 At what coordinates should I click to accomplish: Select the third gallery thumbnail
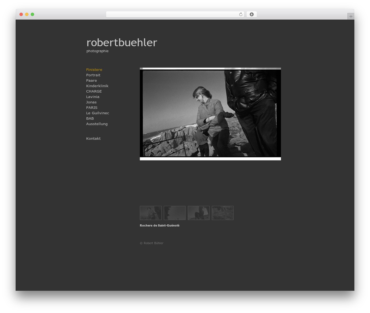[199, 213]
